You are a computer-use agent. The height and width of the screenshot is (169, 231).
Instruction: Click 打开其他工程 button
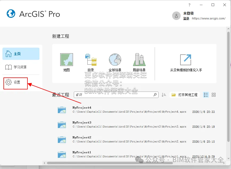point(184,95)
